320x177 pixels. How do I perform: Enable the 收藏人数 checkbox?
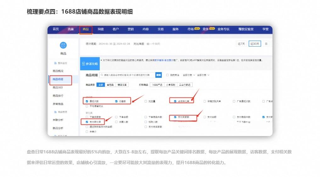116,122
